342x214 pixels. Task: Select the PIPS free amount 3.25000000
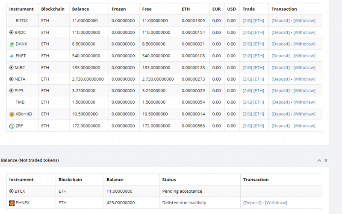coord(154,91)
